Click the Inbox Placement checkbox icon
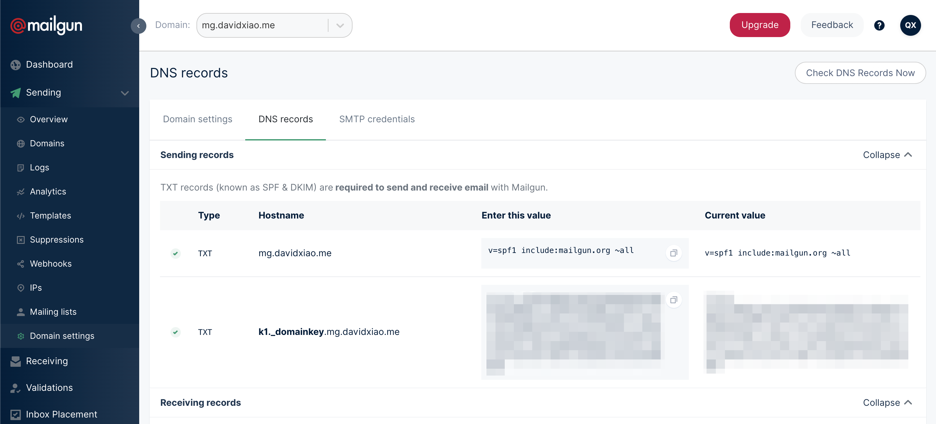The width and height of the screenshot is (936, 424). [16, 415]
